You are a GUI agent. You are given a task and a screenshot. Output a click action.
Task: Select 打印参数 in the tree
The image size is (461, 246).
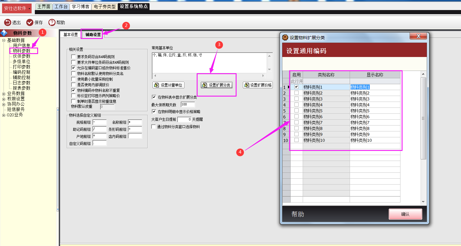[x=22, y=67]
